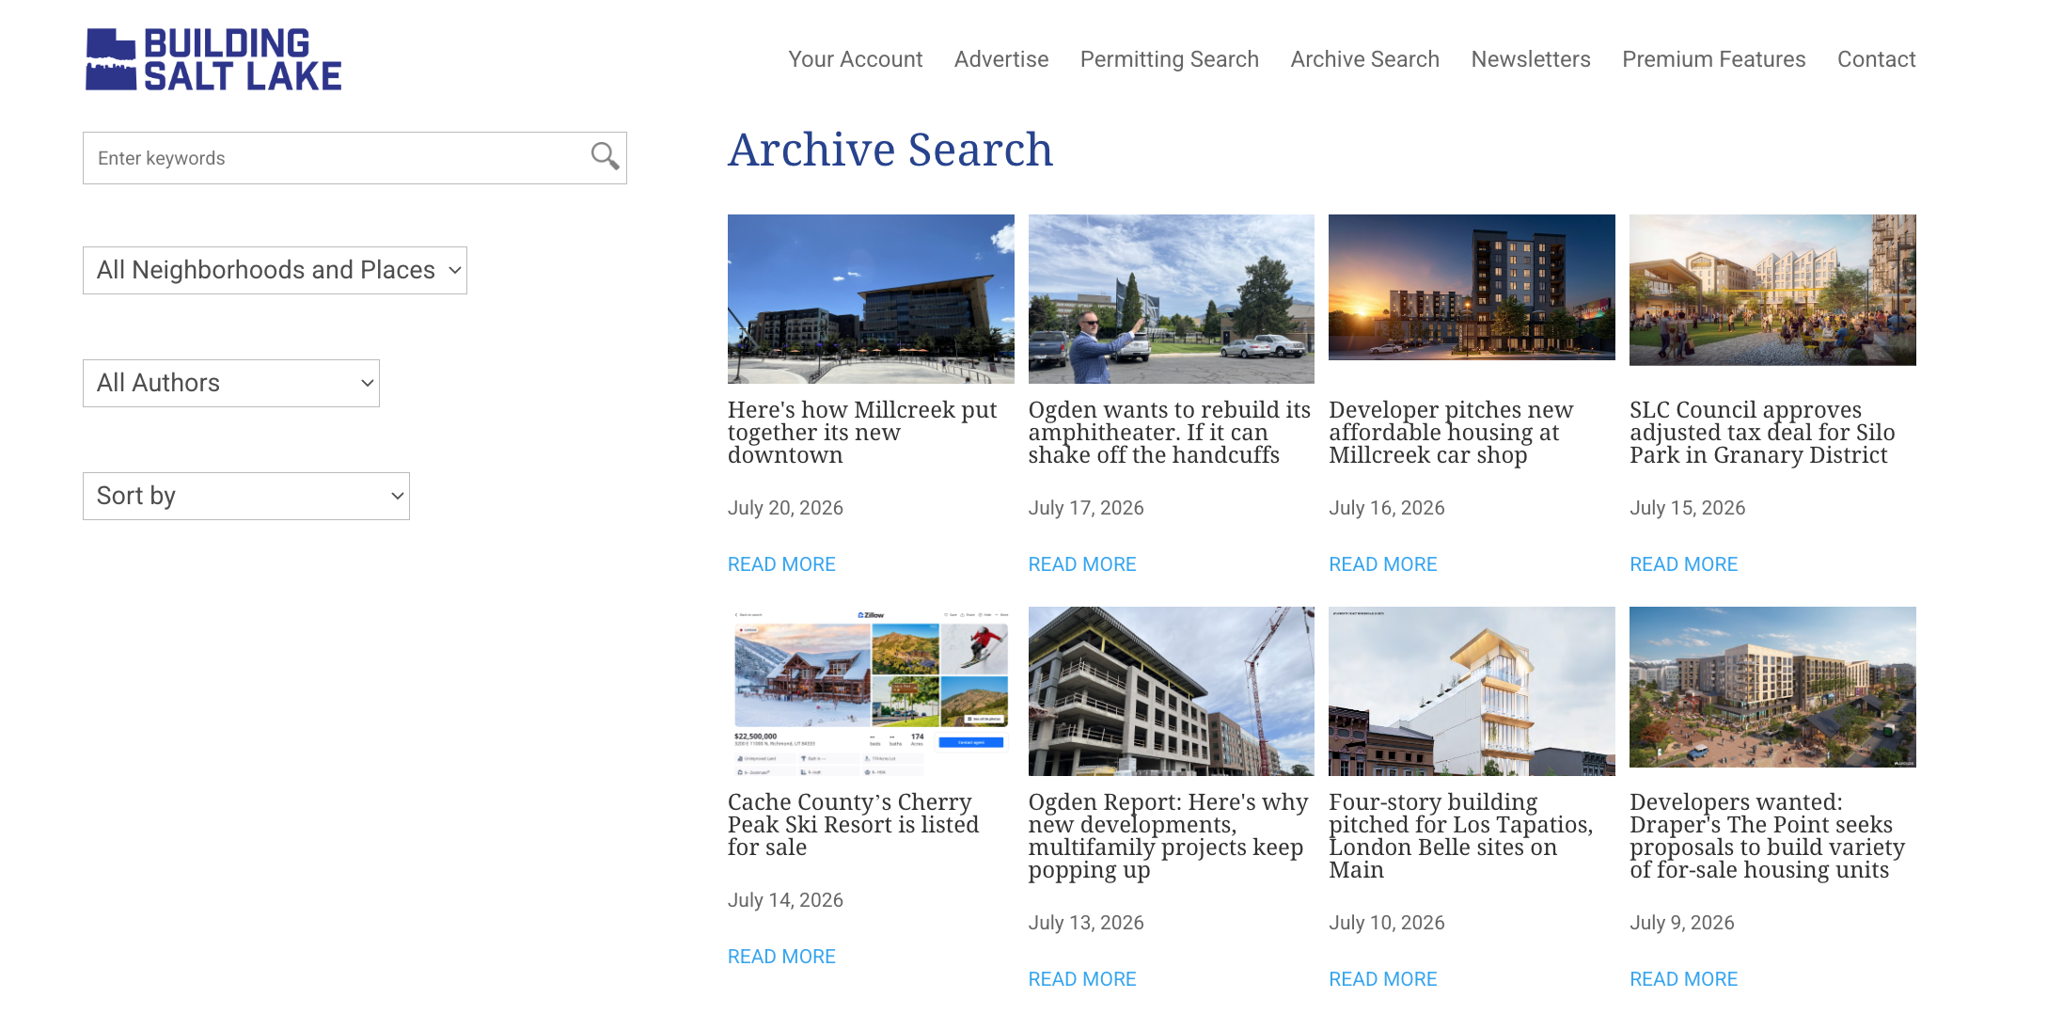
Task: Go to Your Account in navigation
Action: pyautogui.click(x=856, y=59)
